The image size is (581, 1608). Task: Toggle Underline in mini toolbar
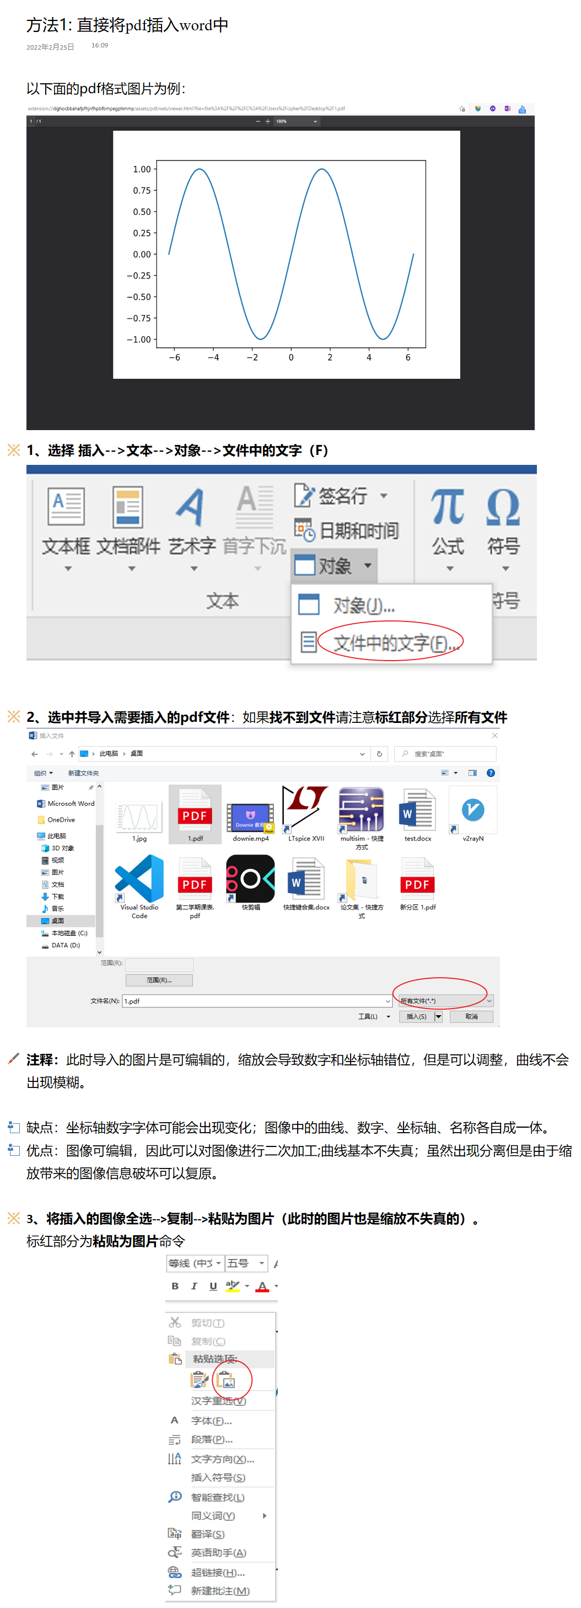pyautogui.click(x=213, y=1286)
